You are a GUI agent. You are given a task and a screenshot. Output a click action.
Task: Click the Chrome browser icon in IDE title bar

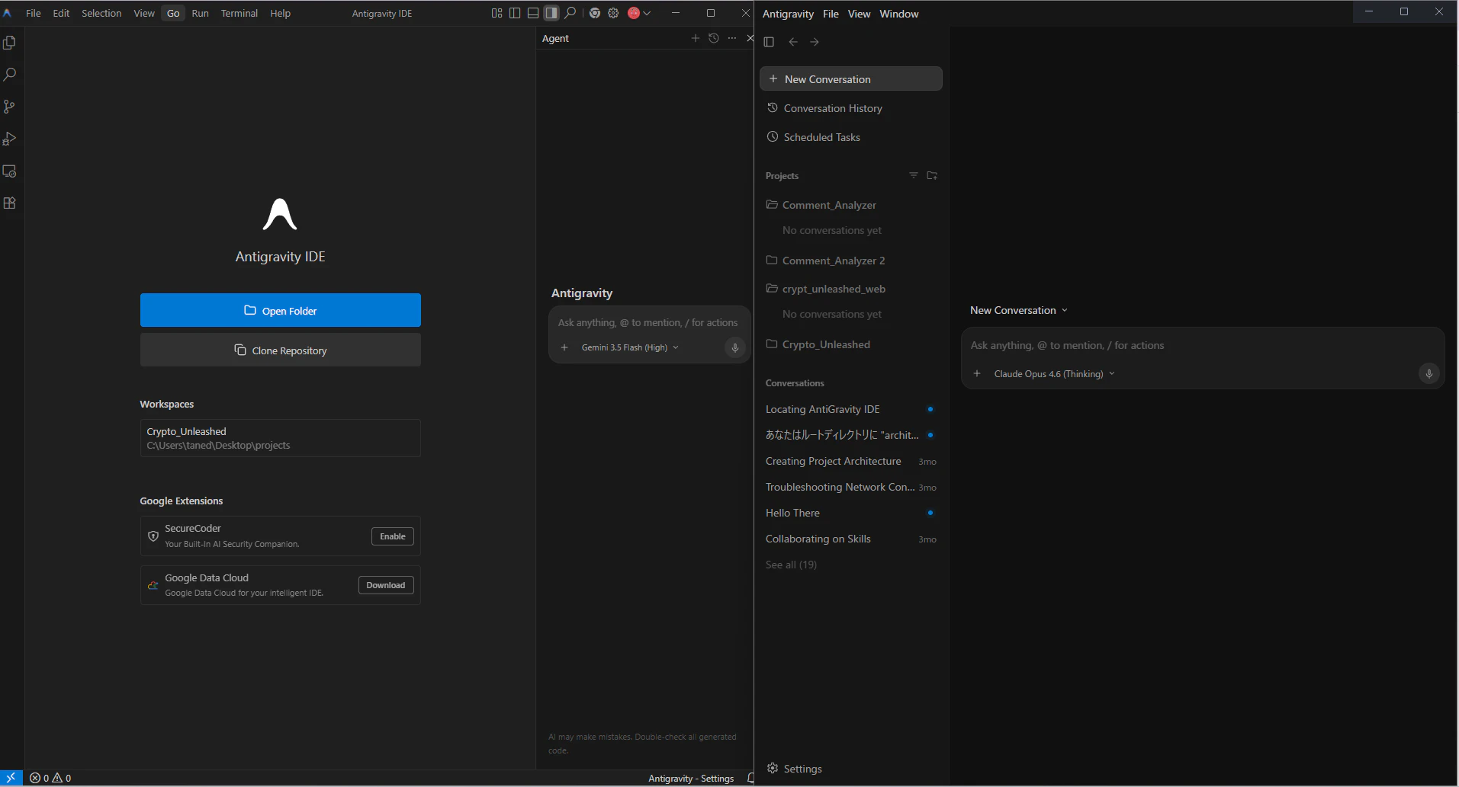pos(595,13)
